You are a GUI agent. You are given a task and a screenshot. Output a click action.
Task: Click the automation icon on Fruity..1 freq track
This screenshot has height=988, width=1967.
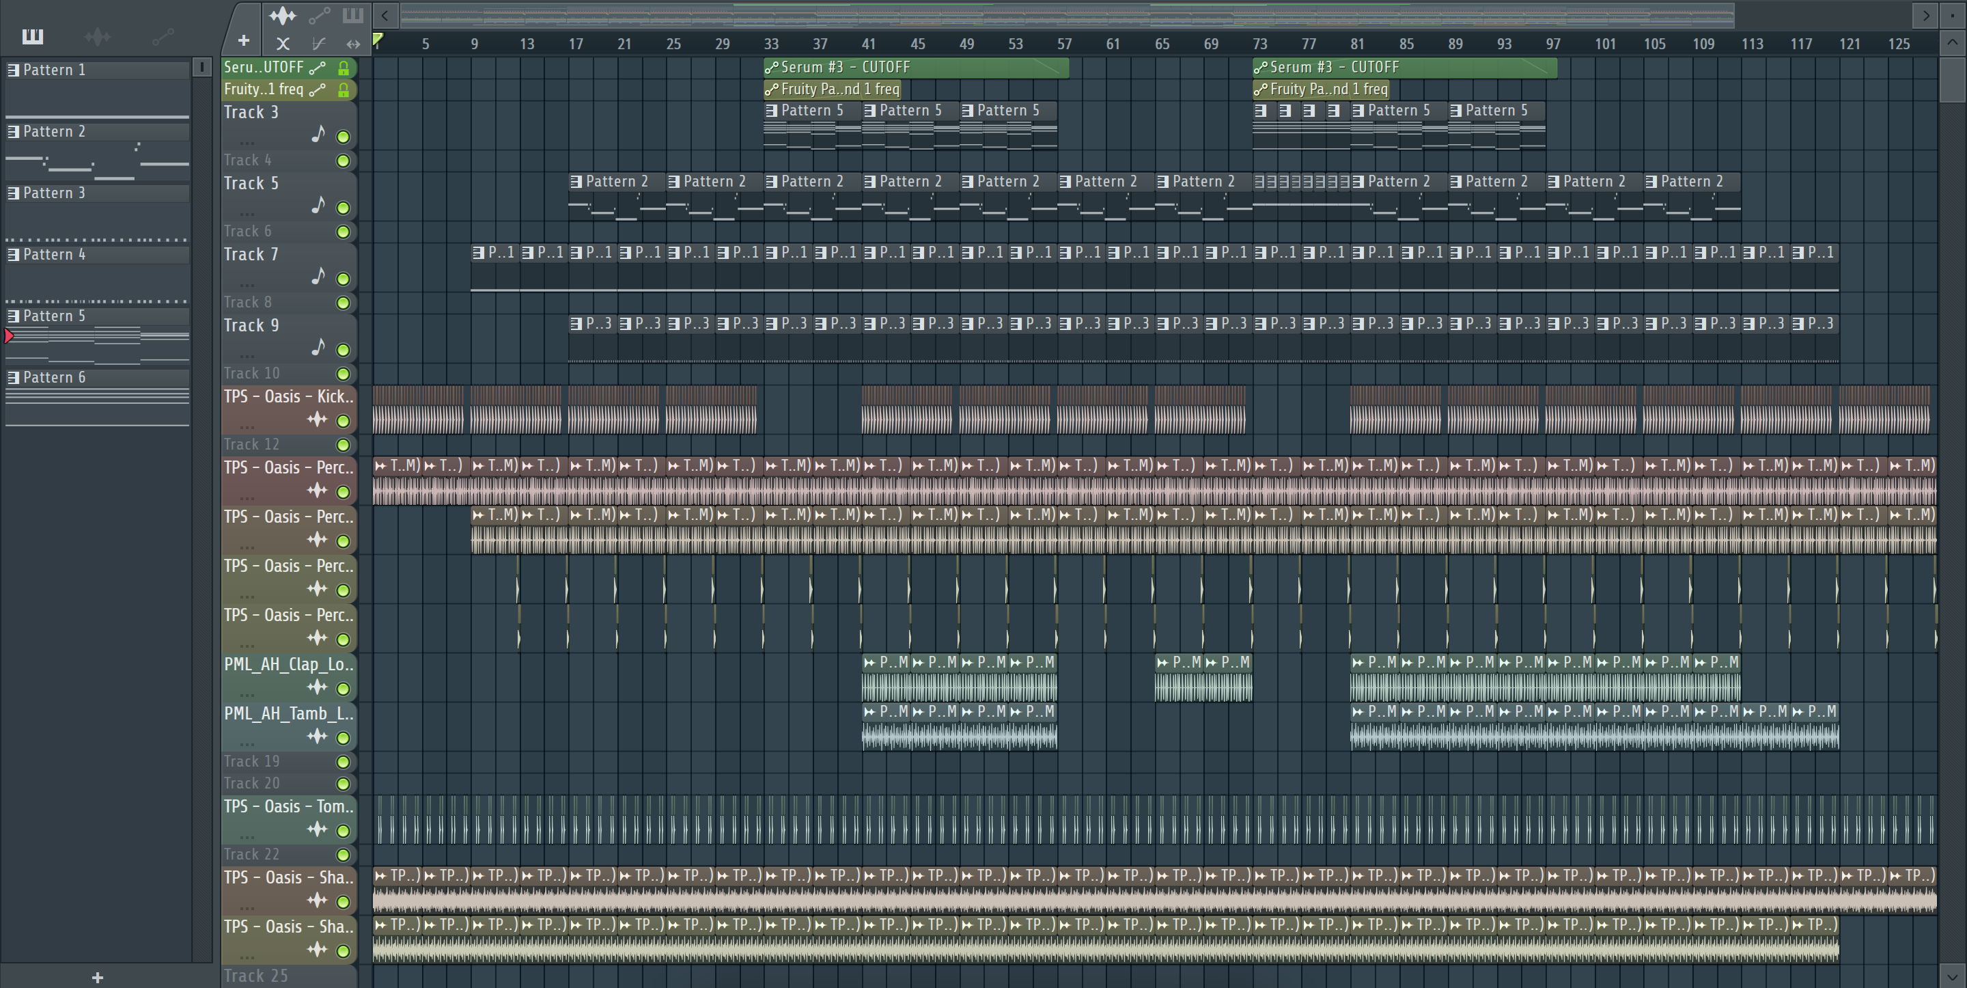pos(318,90)
